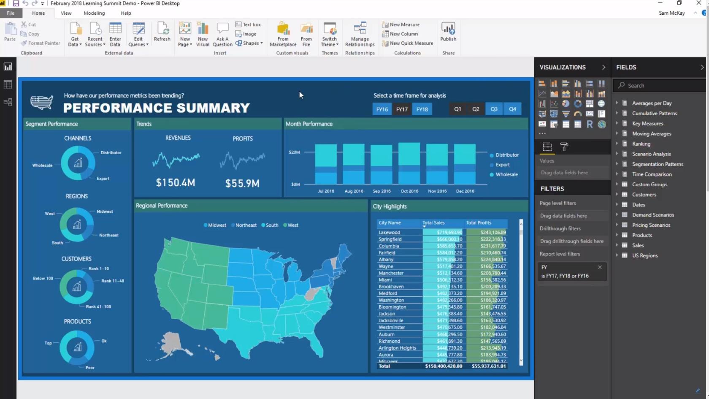Viewport: 709px width, 399px height.
Task: Select the ArcGIS Maps visual
Action: [x=601, y=124]
